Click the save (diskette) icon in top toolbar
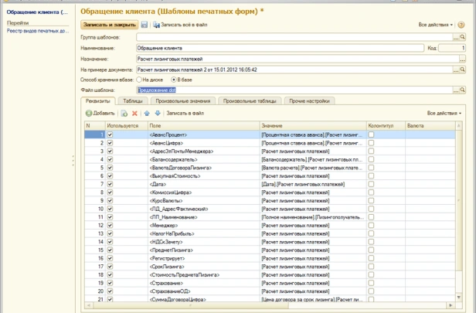The image size is (476, 313). (x=144, y=25)
